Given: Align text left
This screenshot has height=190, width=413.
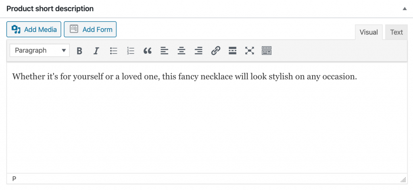Looking at the screenshot, I should [x=165, y=50].
